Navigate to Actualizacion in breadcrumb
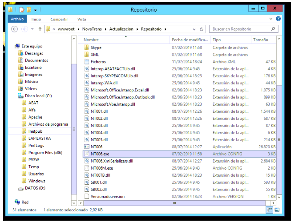Viewport: 295px width, 222px height. tap(121, 29)
